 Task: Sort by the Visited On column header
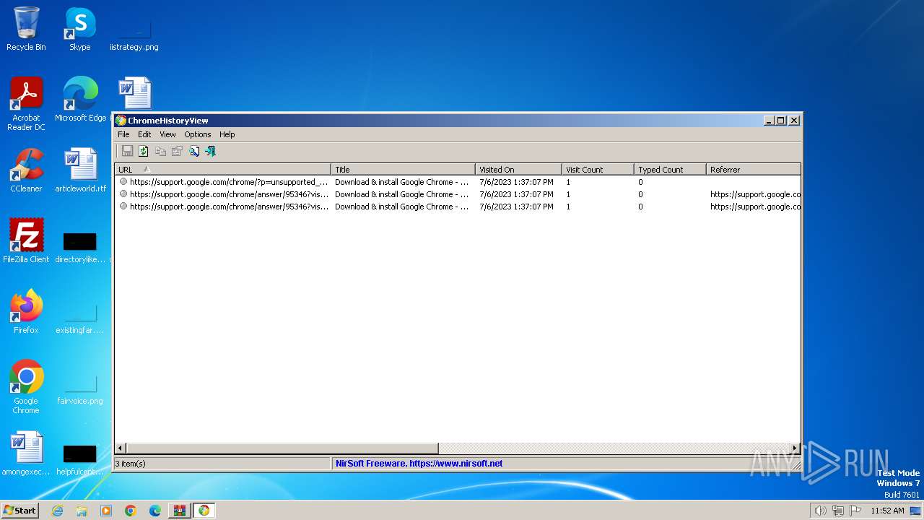click(x=518, y=170)
